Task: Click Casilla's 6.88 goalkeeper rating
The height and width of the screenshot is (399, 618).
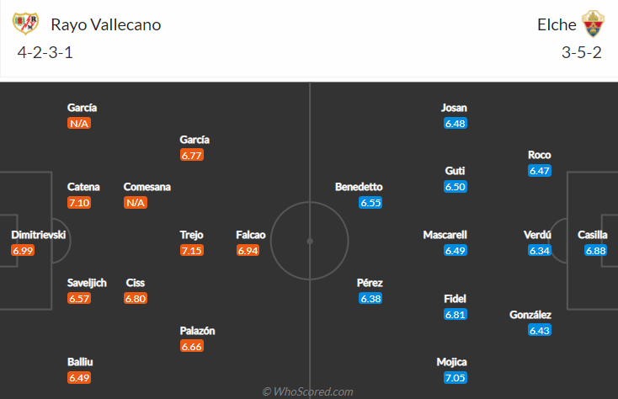Action: click(595, 251)
